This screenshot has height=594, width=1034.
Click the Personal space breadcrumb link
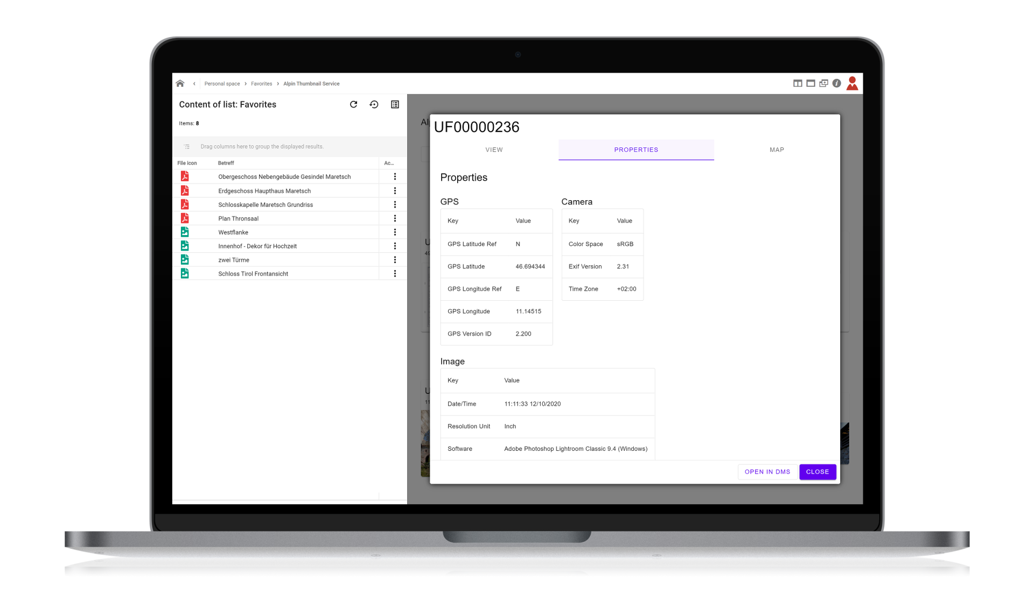pyautogui.click(x=222, y=84)
